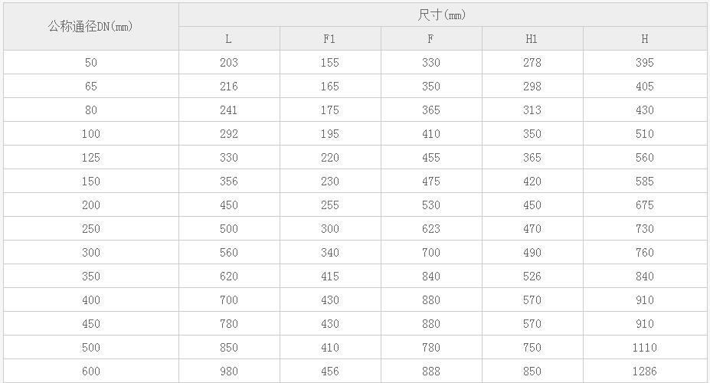Select the F value 623 in row 250
710x383 pixels.
(431, 229)
